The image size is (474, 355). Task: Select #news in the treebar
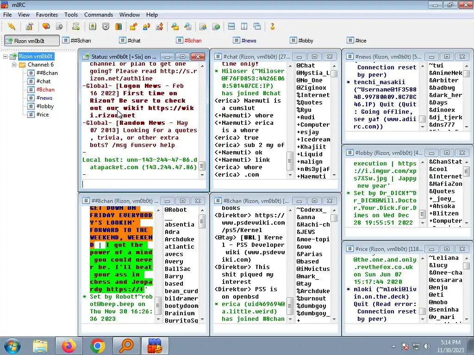[x=44, y=98]
